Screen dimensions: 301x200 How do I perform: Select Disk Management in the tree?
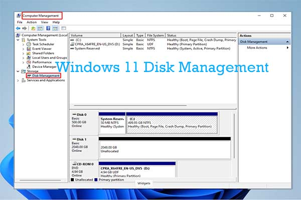[45, 75]
